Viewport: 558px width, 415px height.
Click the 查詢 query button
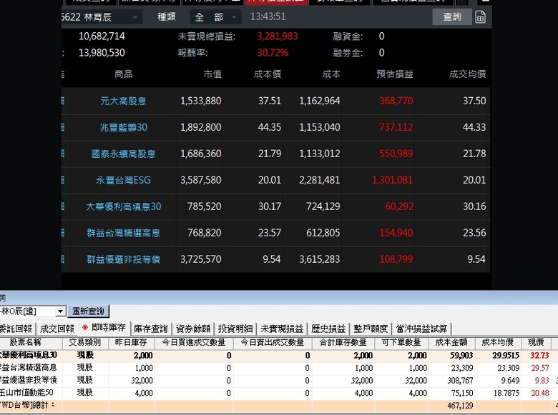tap(452, 16)
